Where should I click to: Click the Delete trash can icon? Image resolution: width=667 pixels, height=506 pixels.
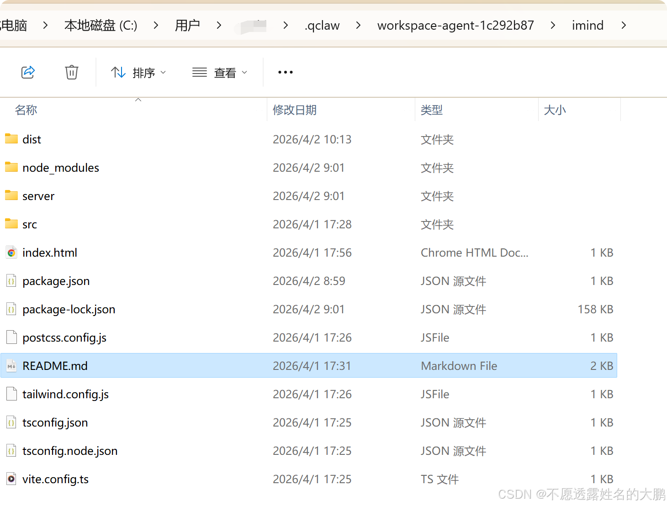(x=72, y=72)
